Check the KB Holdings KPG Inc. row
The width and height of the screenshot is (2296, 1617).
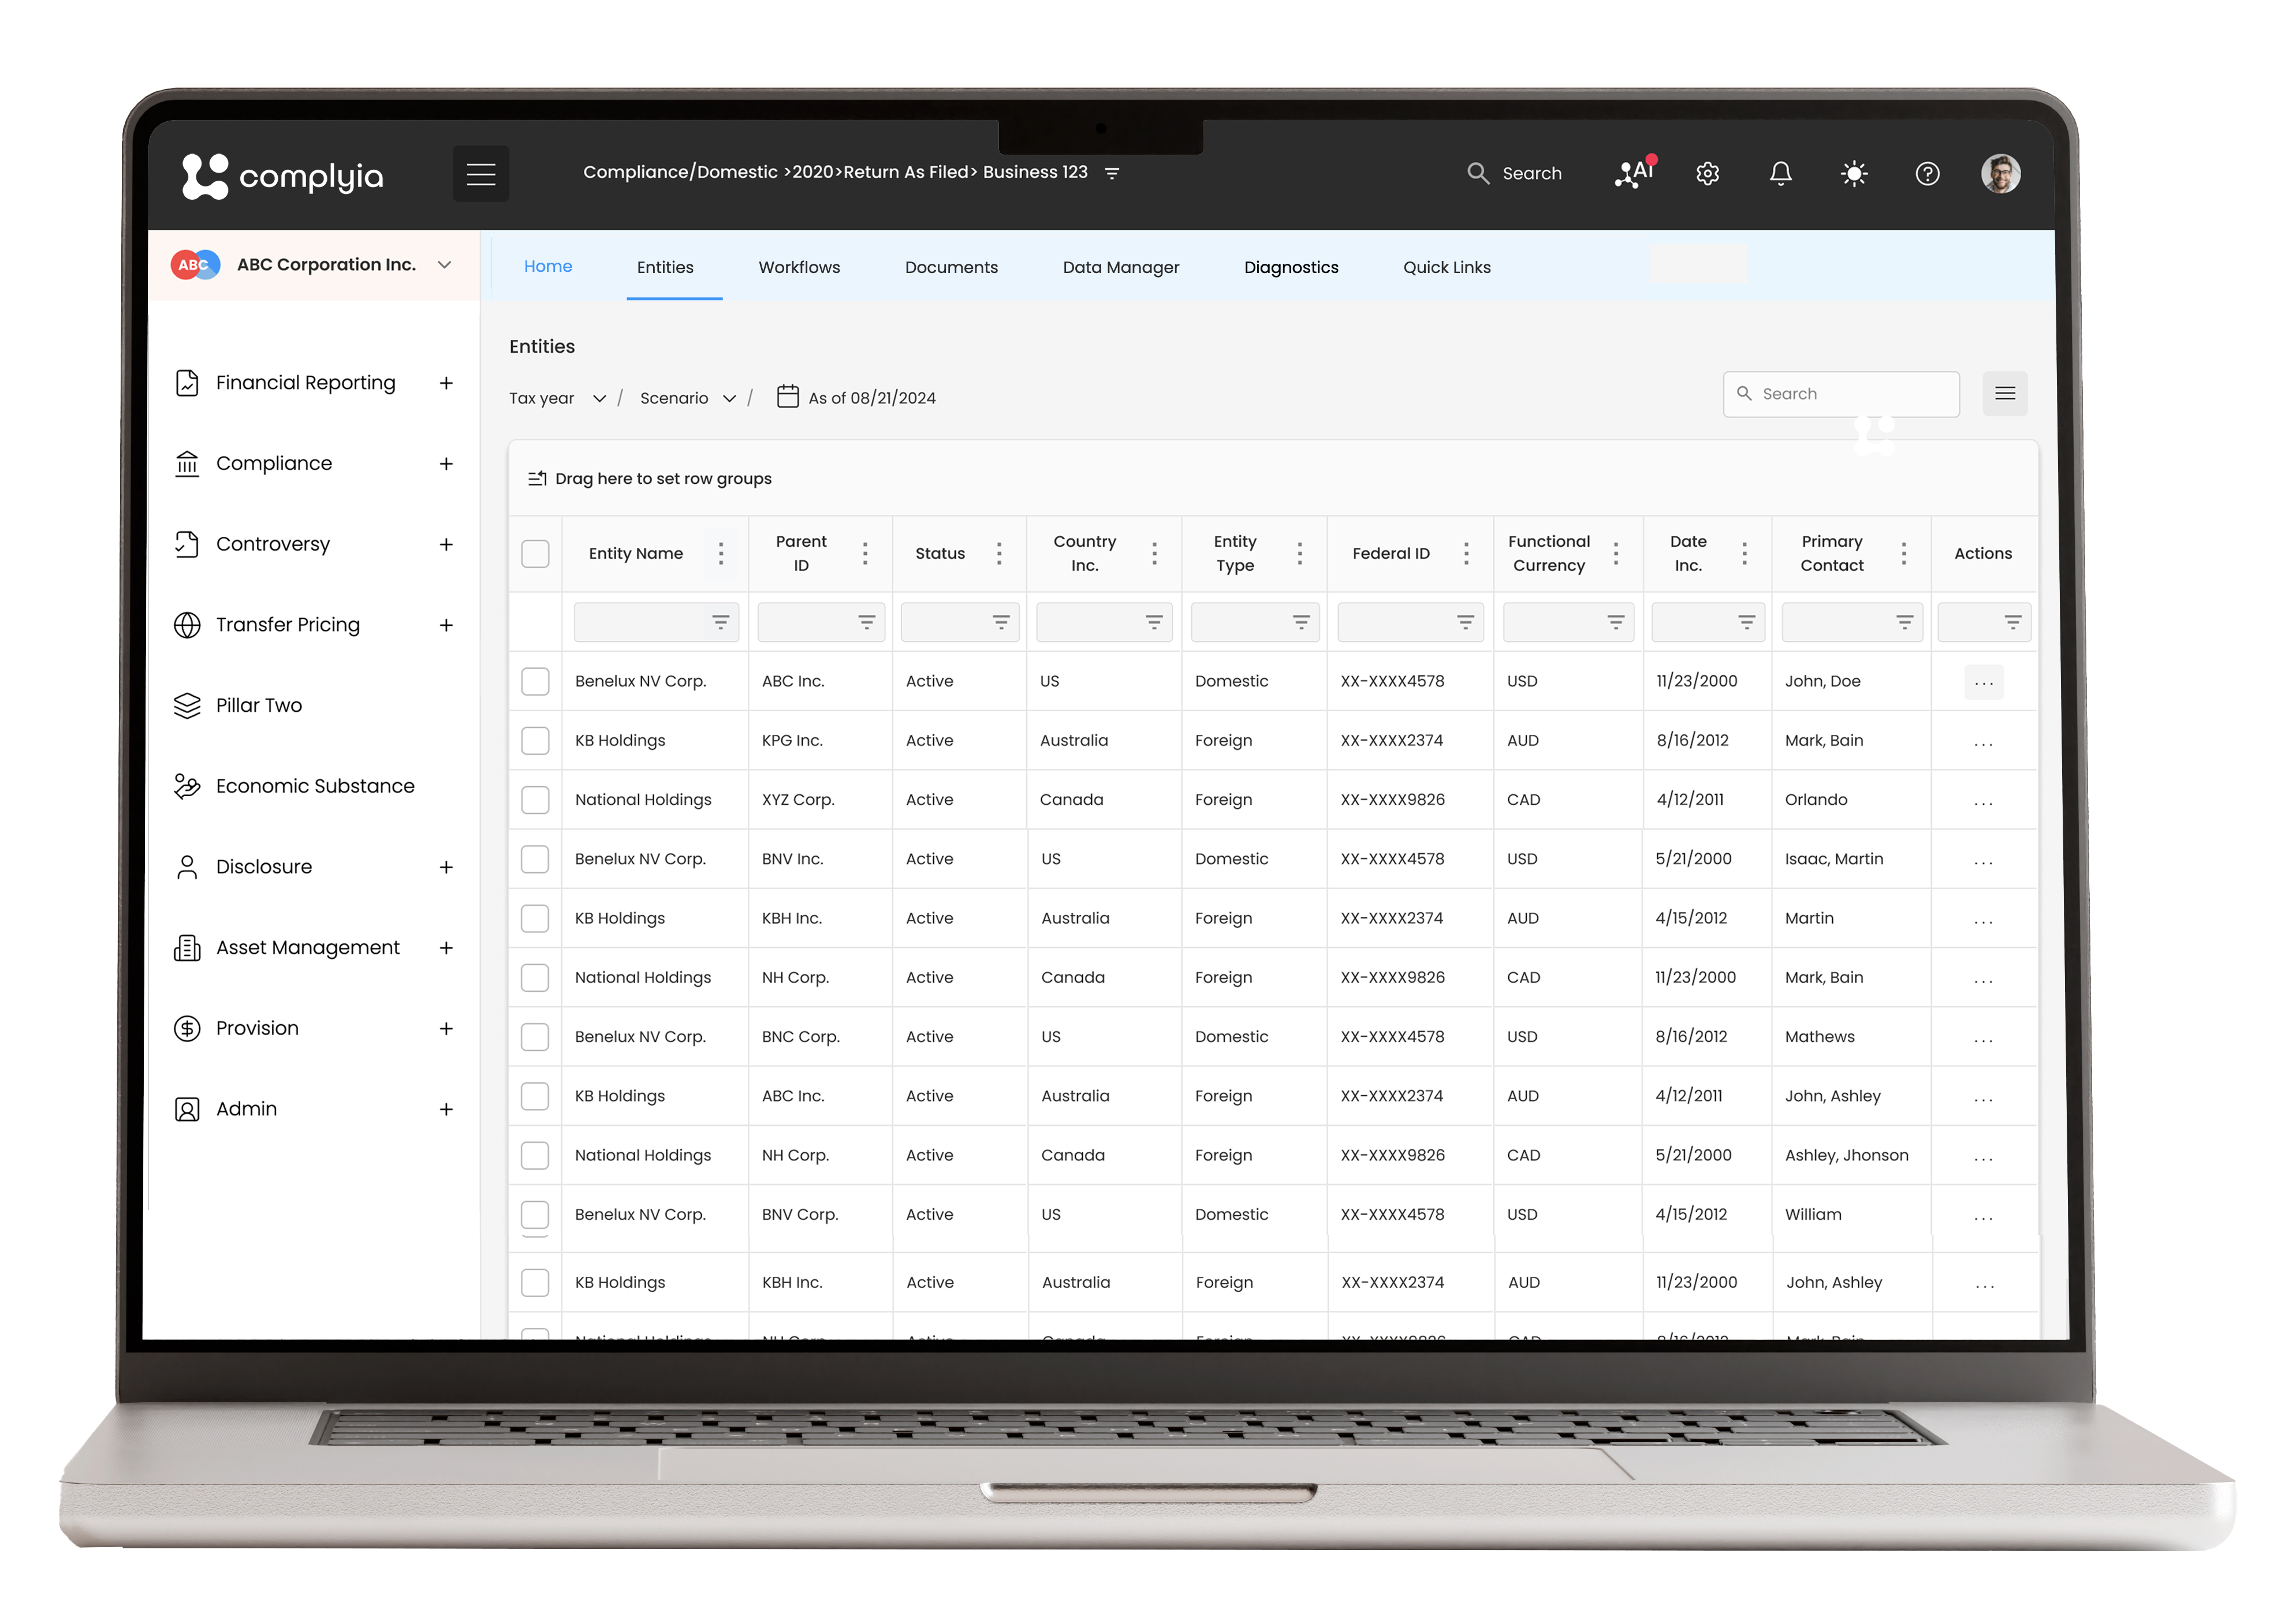pyautogui.click(x=535, y=740)
